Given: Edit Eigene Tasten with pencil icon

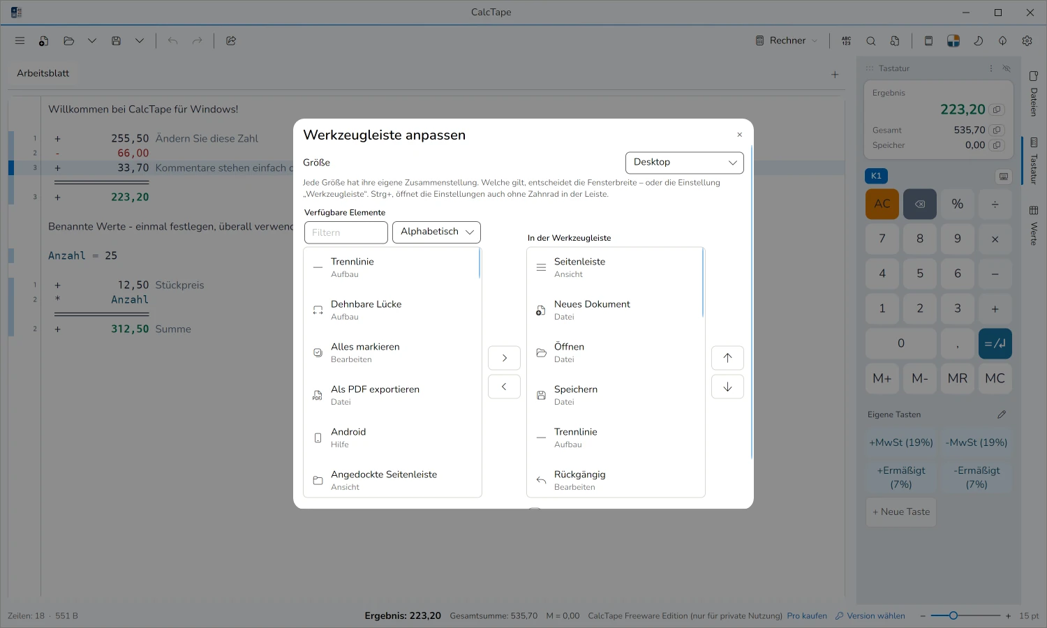Looking at the screenshot, I should coord(1002,414).
